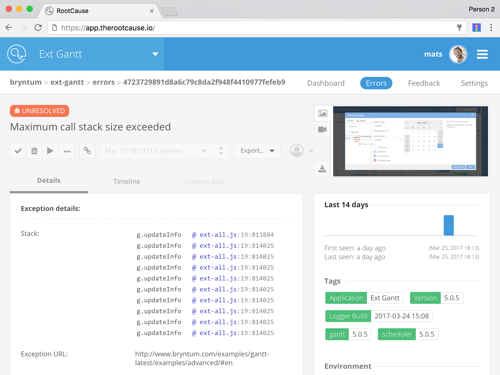This screenshot has height=375, width=500.
Task: Click the link/copy icon
Action: [88, 151]
